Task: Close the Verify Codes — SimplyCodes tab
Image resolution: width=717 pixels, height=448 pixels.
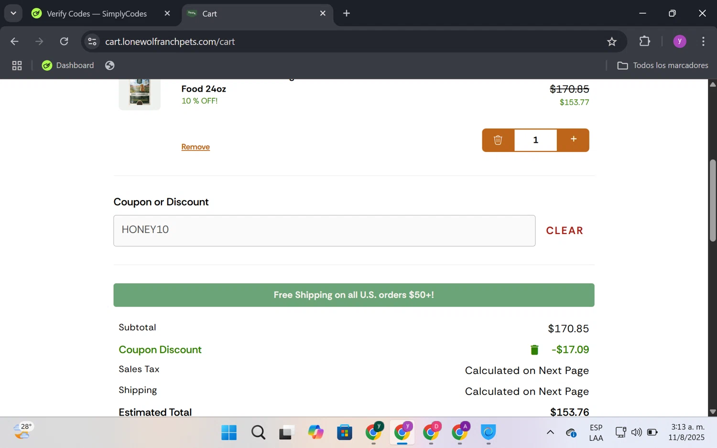Action: 167,13
